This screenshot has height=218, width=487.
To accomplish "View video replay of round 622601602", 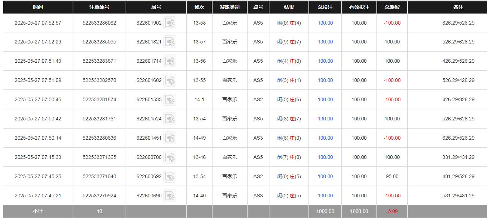I will pos(170,81).
